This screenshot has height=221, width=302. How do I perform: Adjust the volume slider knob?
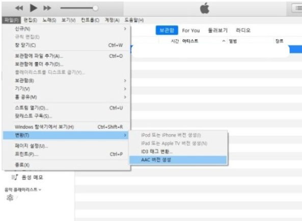click(95, 8)
